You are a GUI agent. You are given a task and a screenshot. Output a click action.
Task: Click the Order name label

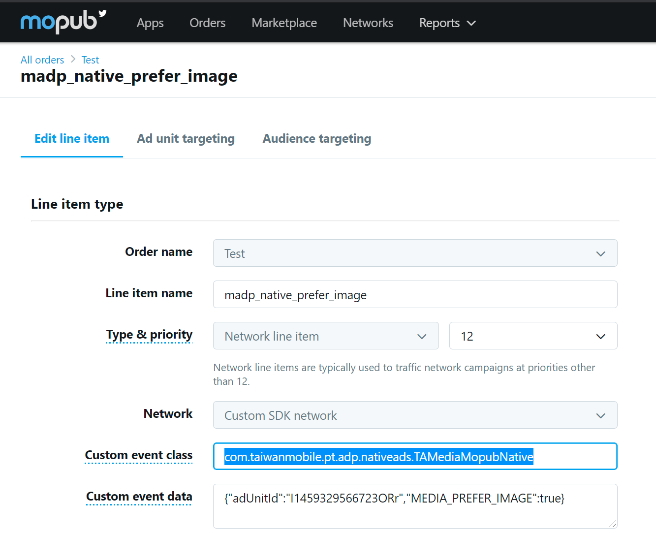pyautogui.click(x=159, y=252)
